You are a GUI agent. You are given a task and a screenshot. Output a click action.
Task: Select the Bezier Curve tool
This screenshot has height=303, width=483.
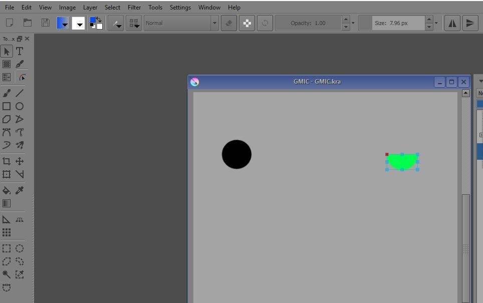coord(7,132)
